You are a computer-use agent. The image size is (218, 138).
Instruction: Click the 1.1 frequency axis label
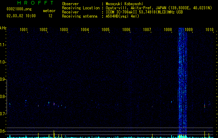[3, 45]
